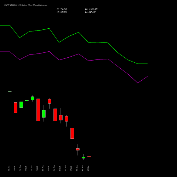
Task: Select the 25 Feb date label
Action: [60, 169]
